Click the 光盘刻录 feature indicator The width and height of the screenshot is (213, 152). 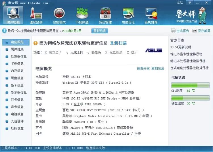[x=114, y=52]
